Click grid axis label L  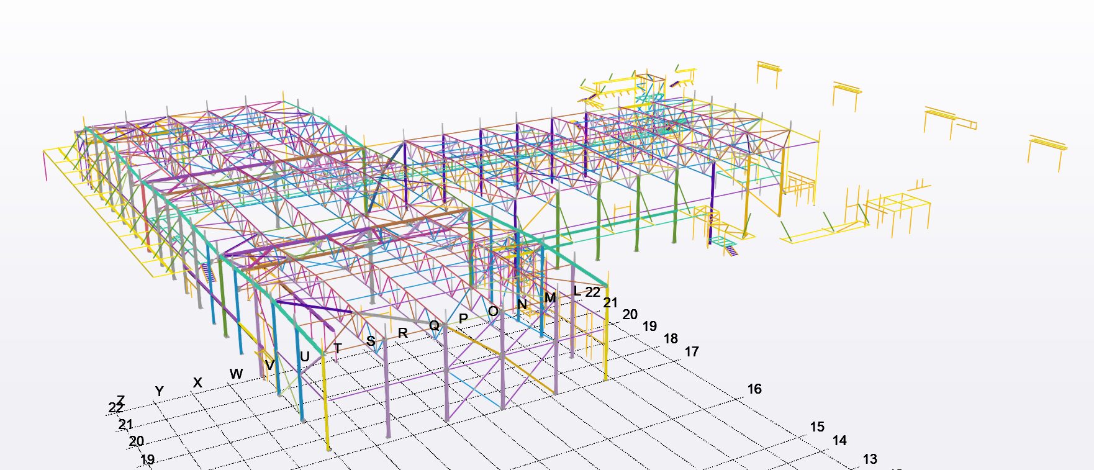pyautogui.click(x=577, y=291)
